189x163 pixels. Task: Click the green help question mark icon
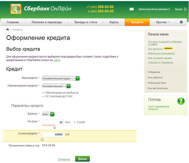pyautogui.click(x=181, y=101)
